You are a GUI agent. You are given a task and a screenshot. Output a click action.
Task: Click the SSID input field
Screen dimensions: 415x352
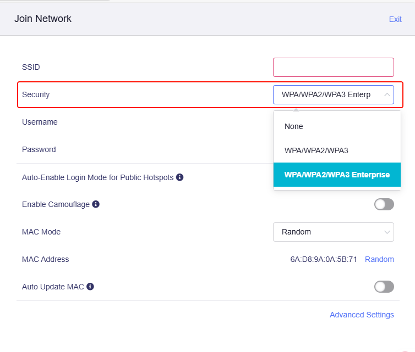[333, 67]
